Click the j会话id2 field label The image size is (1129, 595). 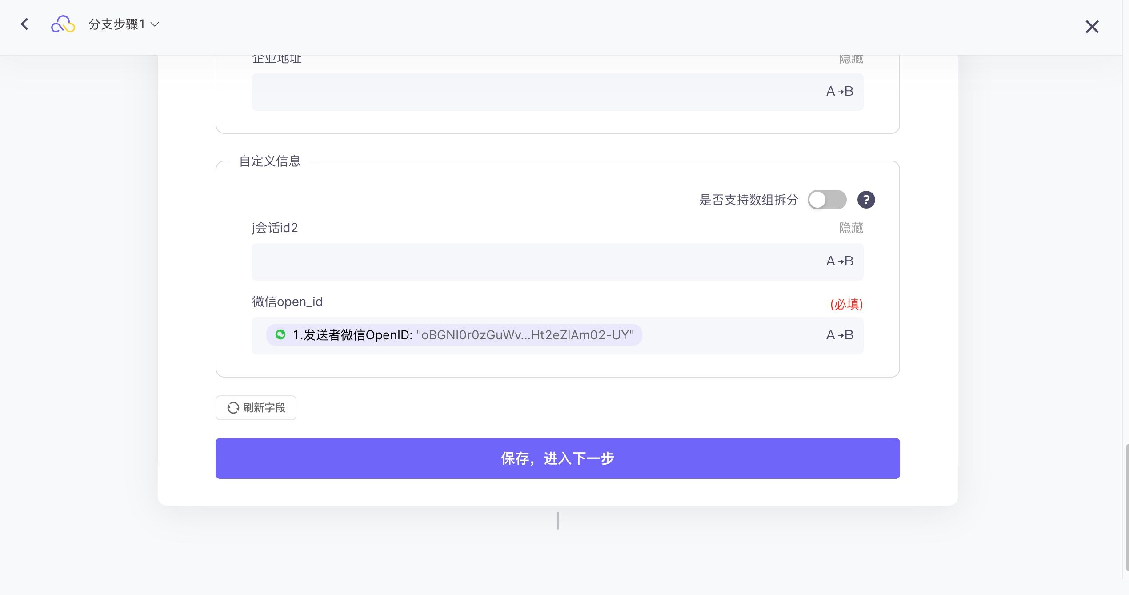(275, 228)
